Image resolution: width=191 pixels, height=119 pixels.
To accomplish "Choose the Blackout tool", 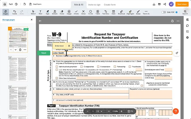I will [x=121, y=12].
